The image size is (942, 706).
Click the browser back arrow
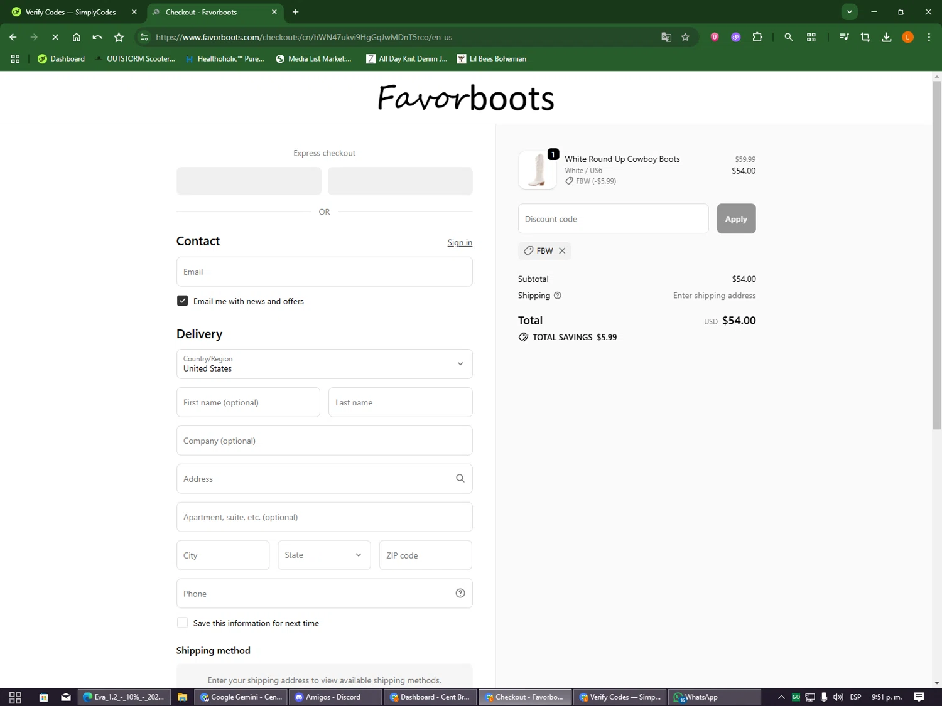13,37
